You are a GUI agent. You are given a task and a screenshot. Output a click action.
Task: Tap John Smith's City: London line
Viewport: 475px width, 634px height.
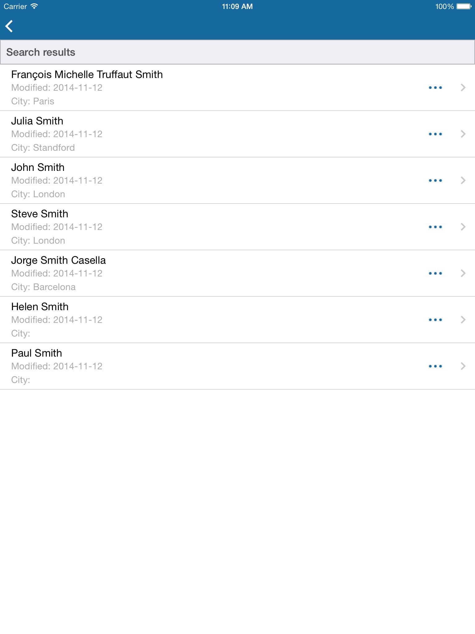[x=38, y=194]
